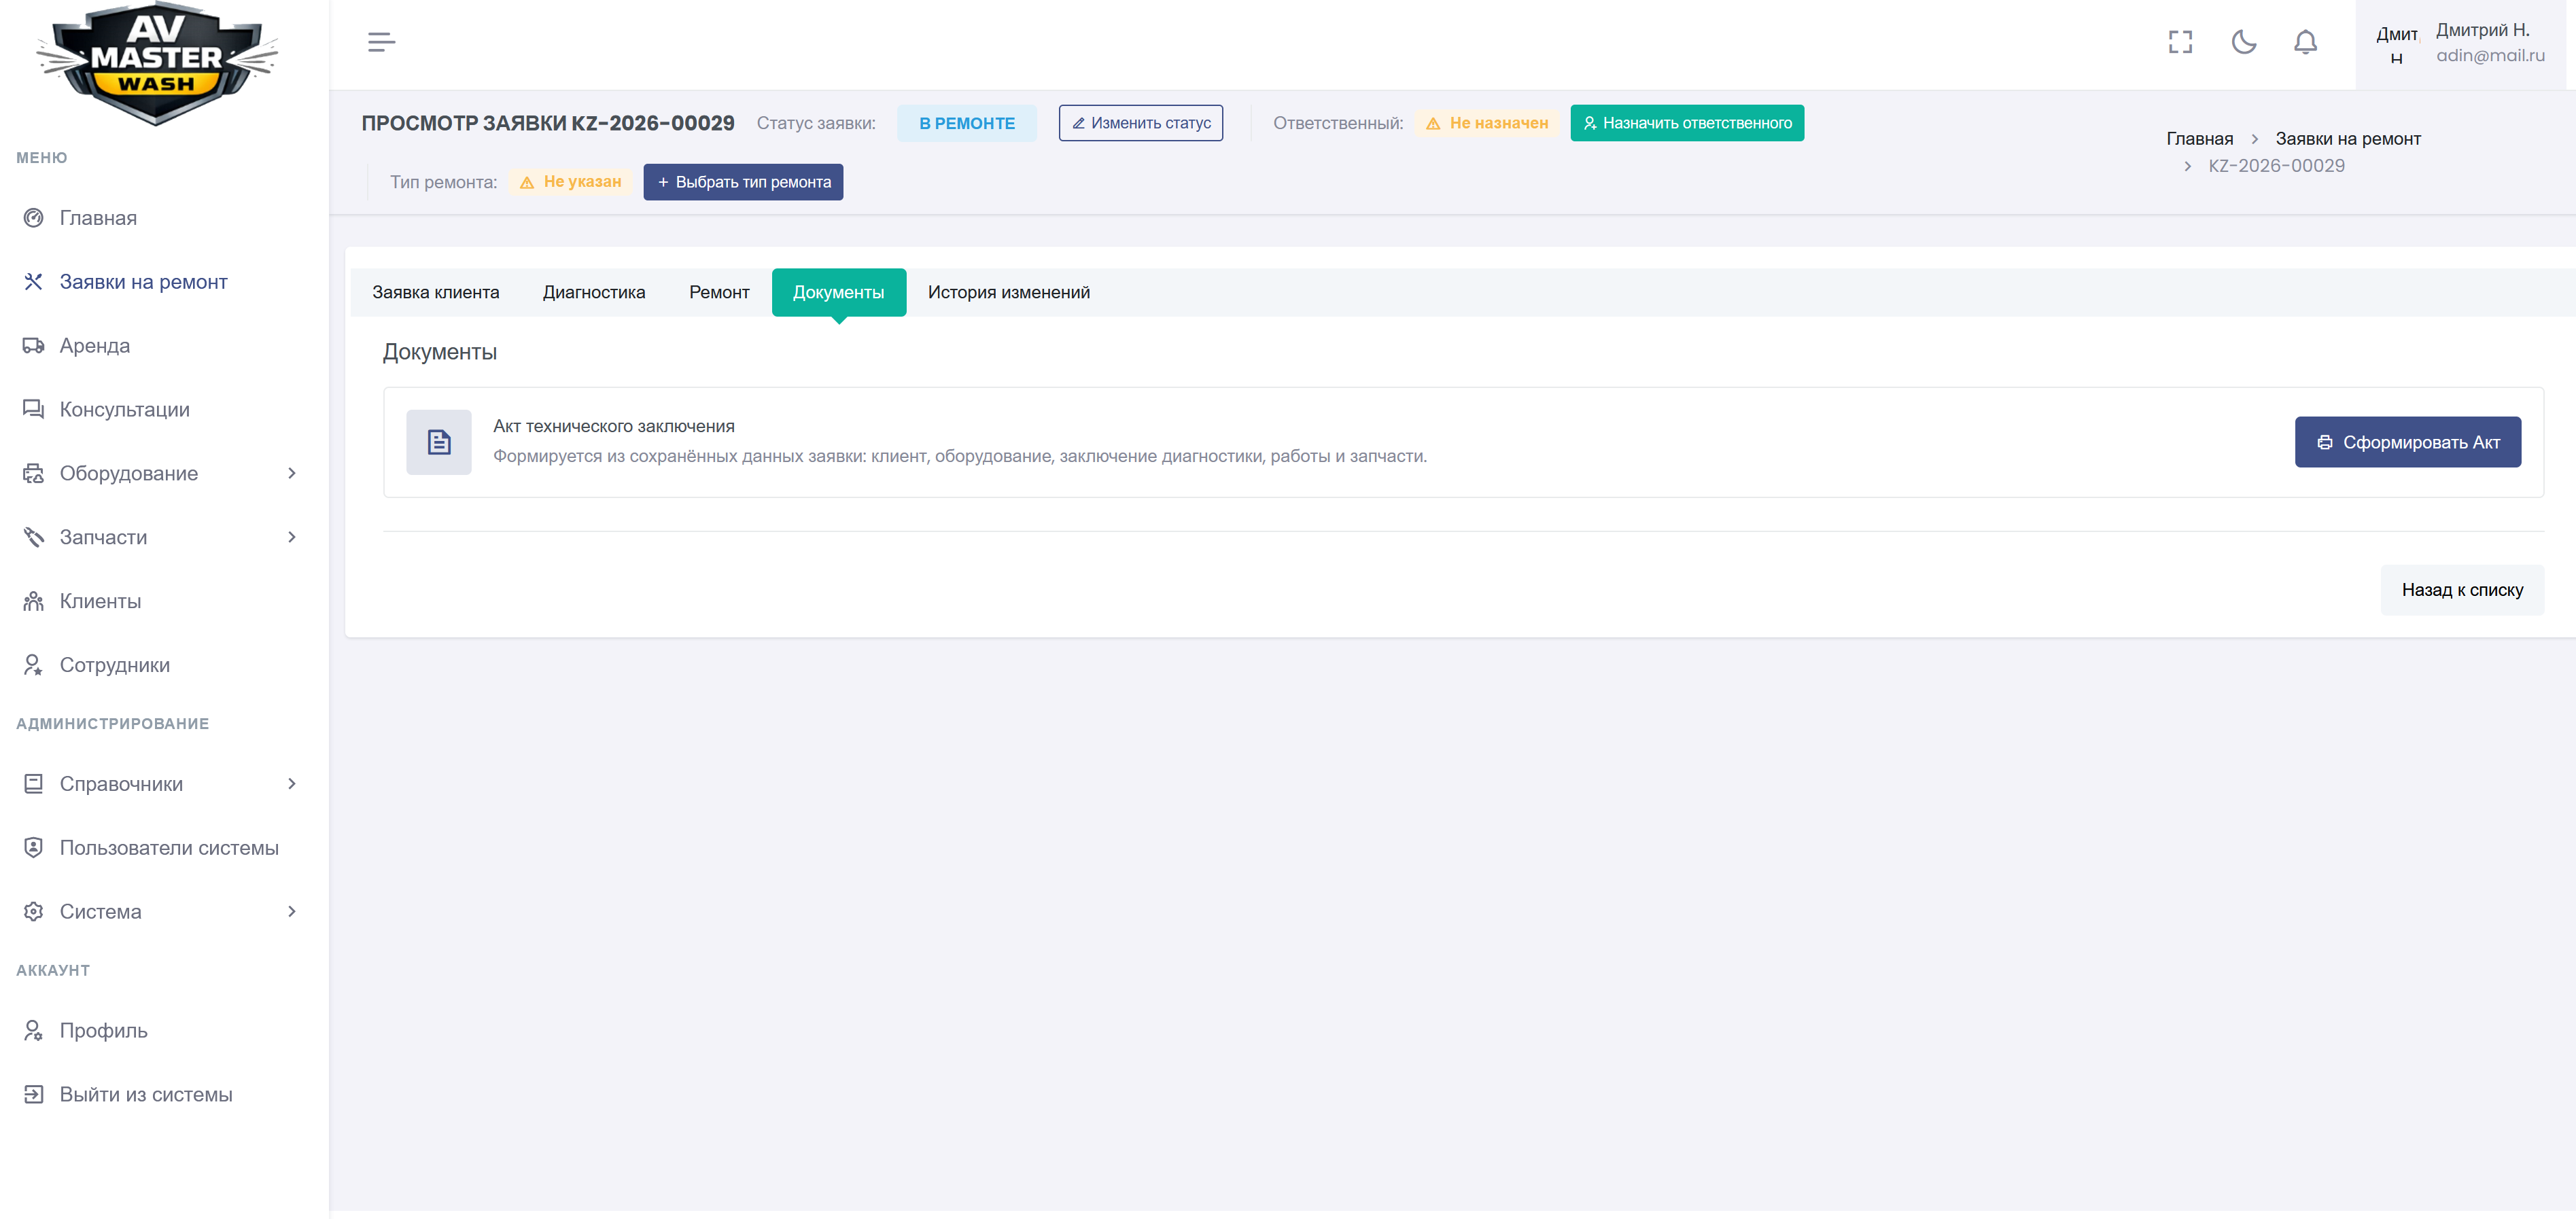Viewport: 2576px width, 1219px height.
Task: Click the Не назначен warning badge
Action: pos(1487,123)
